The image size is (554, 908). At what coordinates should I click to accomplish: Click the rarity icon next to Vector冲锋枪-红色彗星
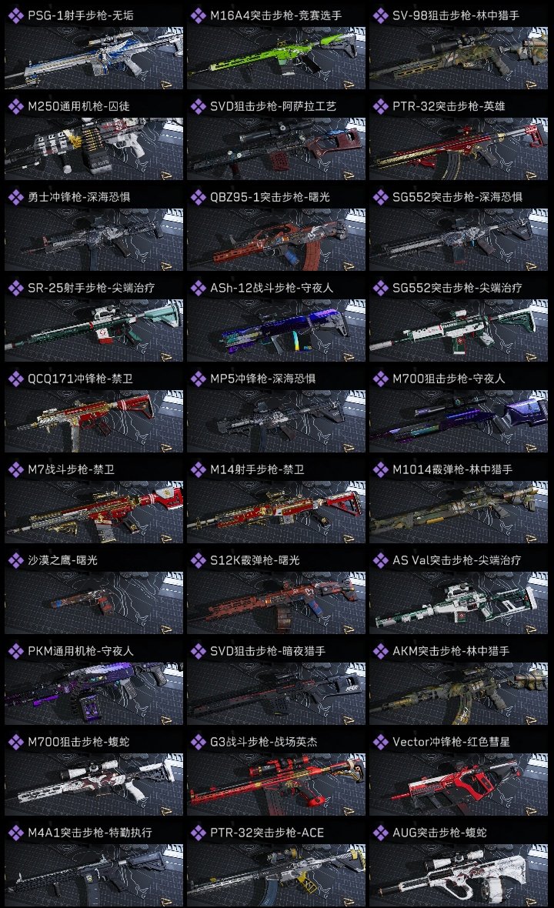click(x=380, y=742)
